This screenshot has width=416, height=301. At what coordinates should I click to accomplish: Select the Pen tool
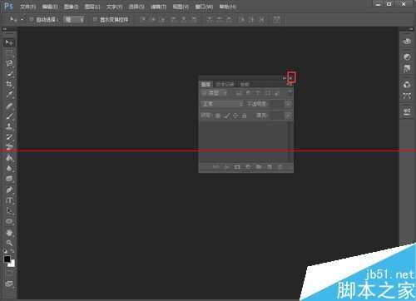tap(9, 190)
